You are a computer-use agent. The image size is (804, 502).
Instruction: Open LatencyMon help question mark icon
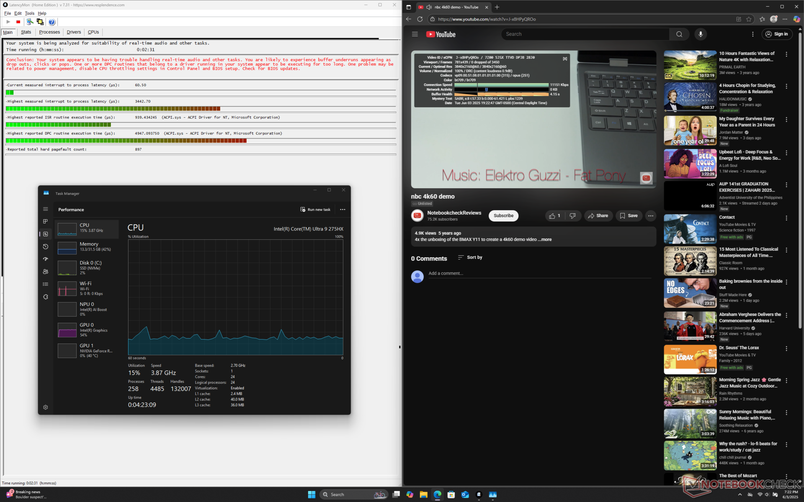coord(52,22)
